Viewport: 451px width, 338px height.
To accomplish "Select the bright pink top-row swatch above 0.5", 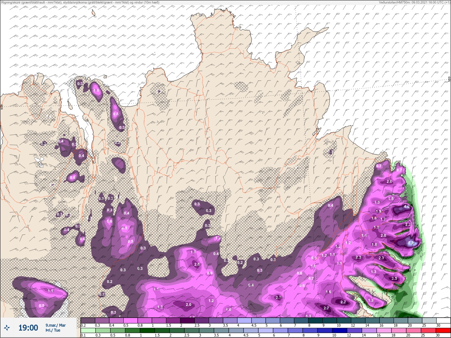I will point(130,321).
